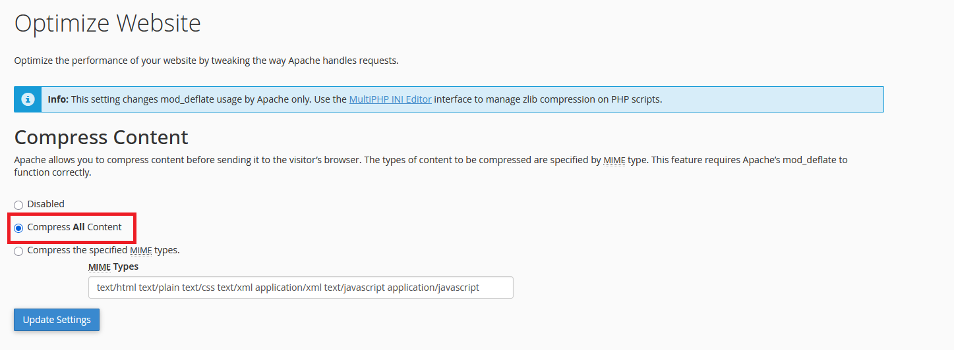Image resolution: width=954 pixels, height=350 pixels.
Task: Click the bold "MIME Types" field label
Action: (113, 266)
